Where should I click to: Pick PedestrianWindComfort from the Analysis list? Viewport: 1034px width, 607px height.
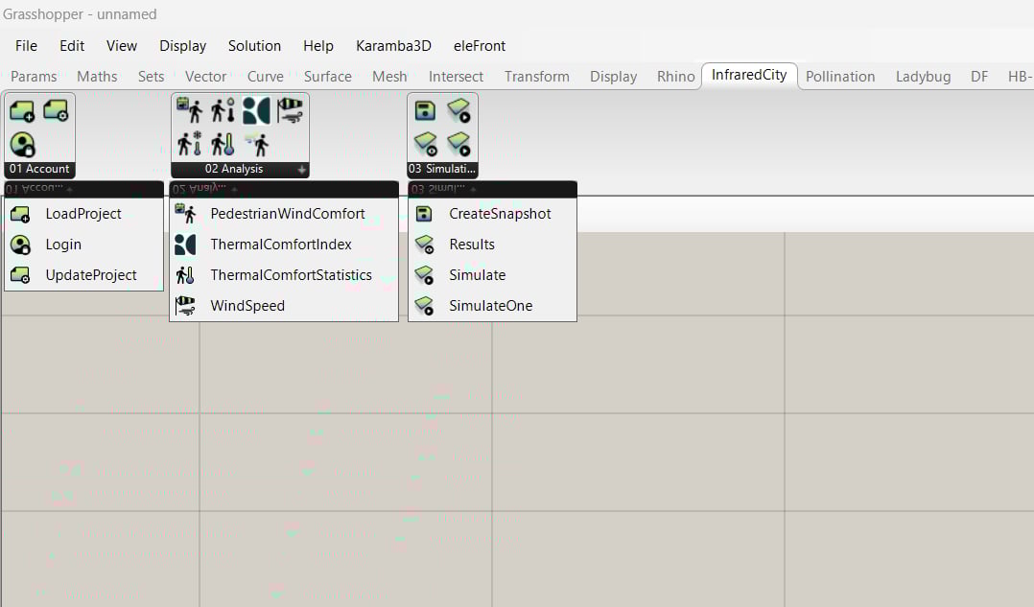pos(284,214)
